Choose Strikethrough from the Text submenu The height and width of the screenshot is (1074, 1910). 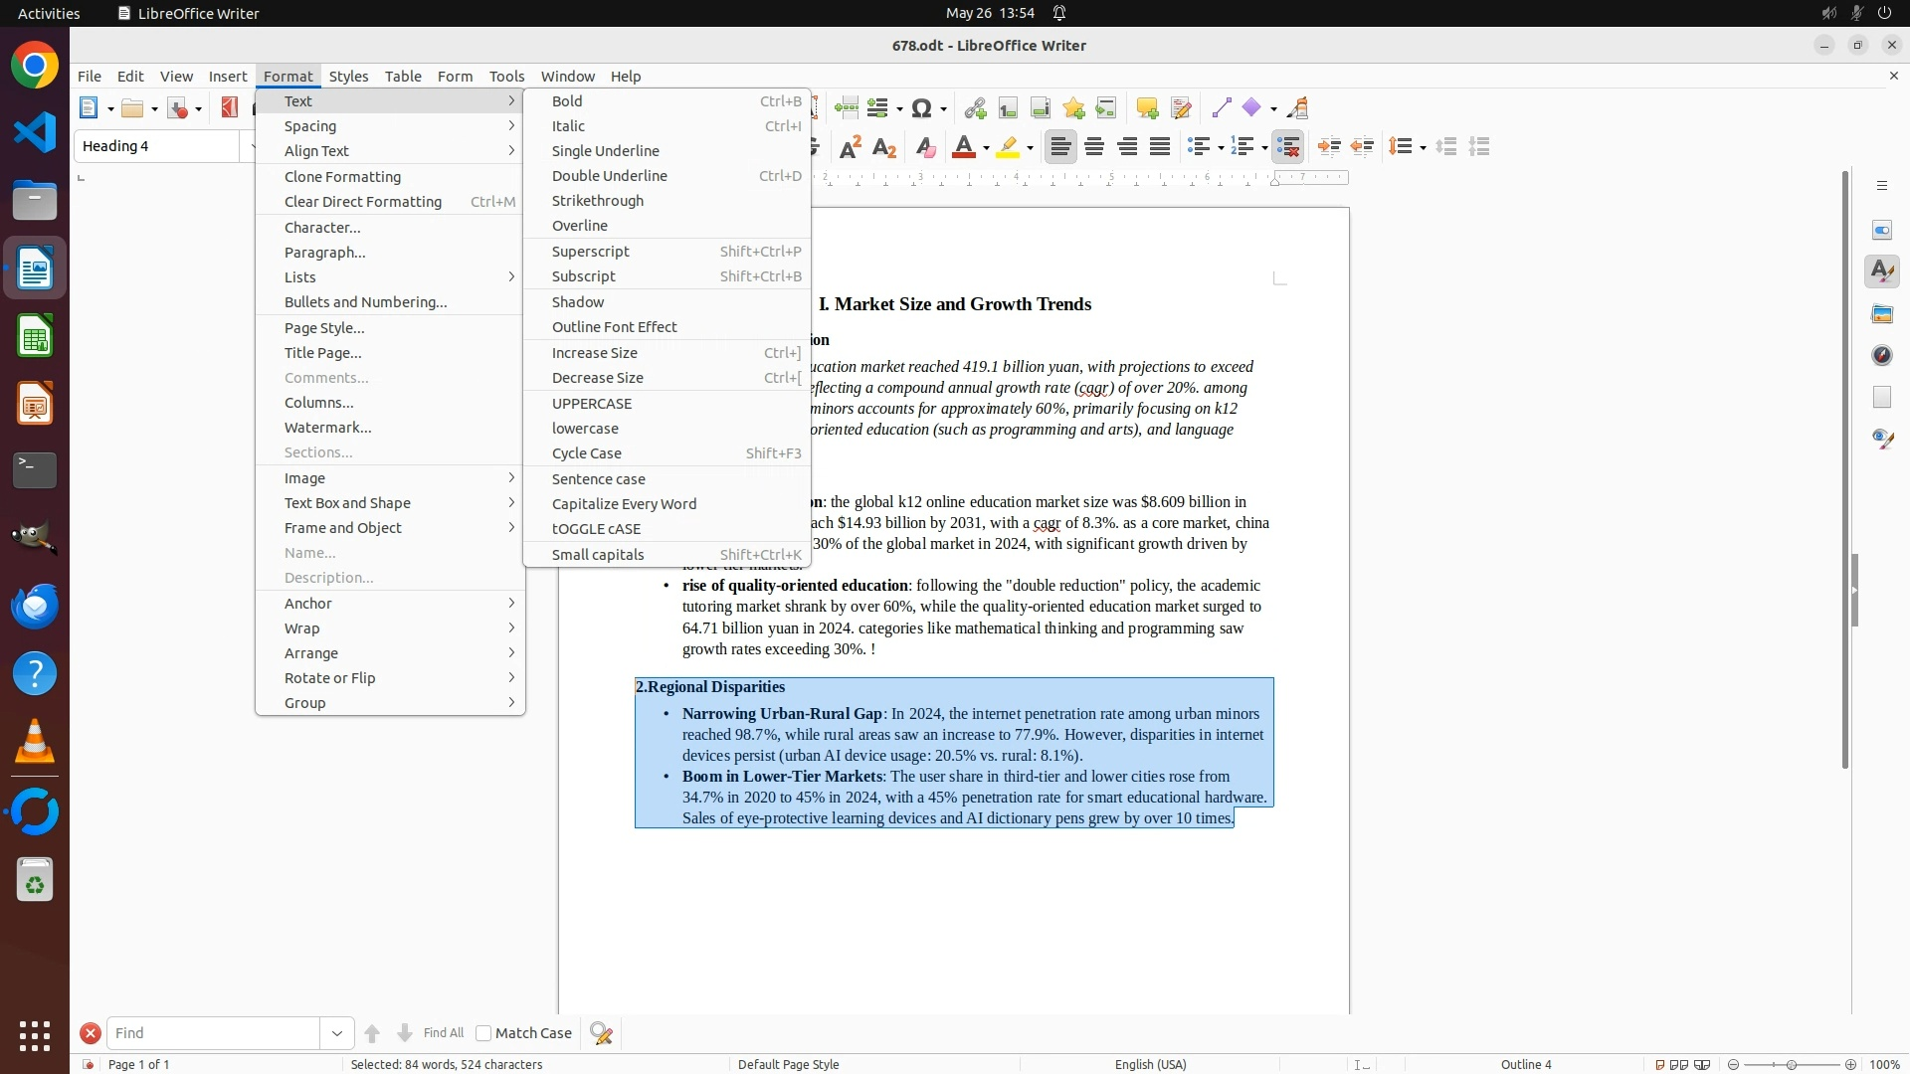597,201
